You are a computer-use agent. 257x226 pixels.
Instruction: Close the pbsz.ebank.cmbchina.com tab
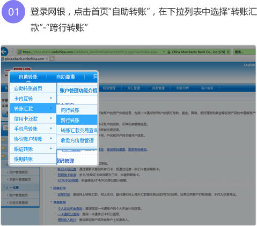pyautogui.click(x=47, y=58)
